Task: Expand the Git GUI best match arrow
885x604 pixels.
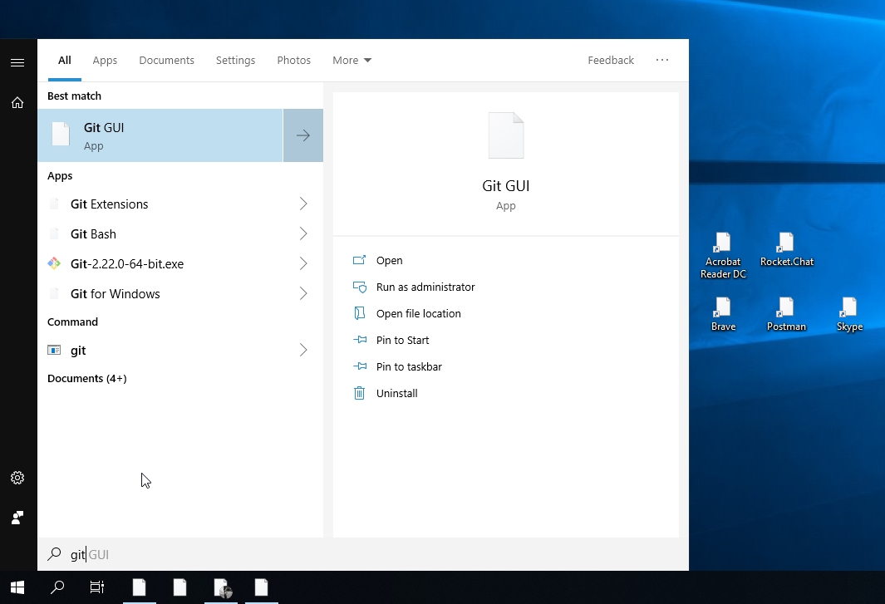Action: [303, 135]
